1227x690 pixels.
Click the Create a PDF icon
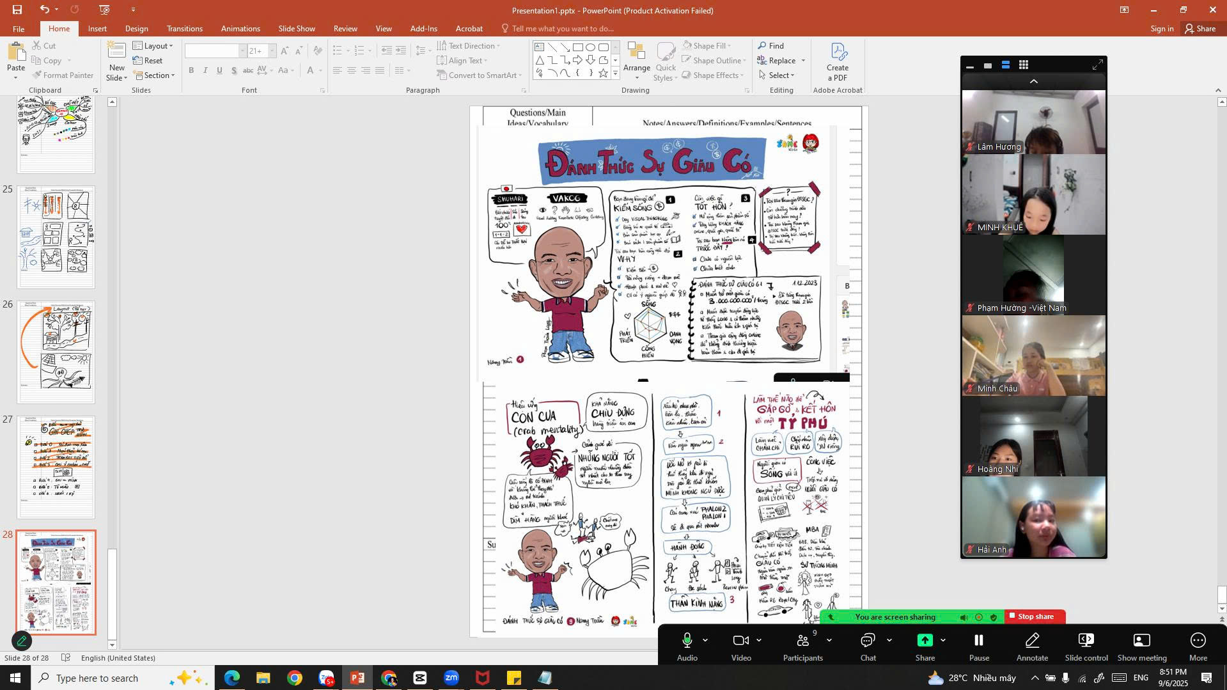[x=838, y=52]
